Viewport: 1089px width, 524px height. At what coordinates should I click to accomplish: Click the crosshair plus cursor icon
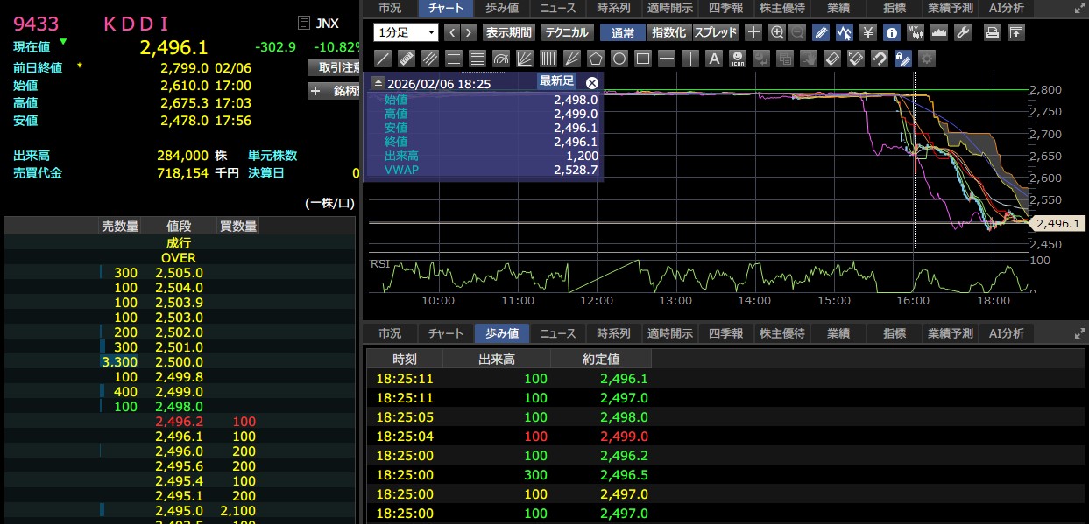click(753, 33)
